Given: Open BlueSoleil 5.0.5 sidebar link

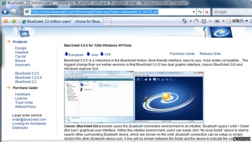Looking at the screenshot, I should click(x=27, y=74).
